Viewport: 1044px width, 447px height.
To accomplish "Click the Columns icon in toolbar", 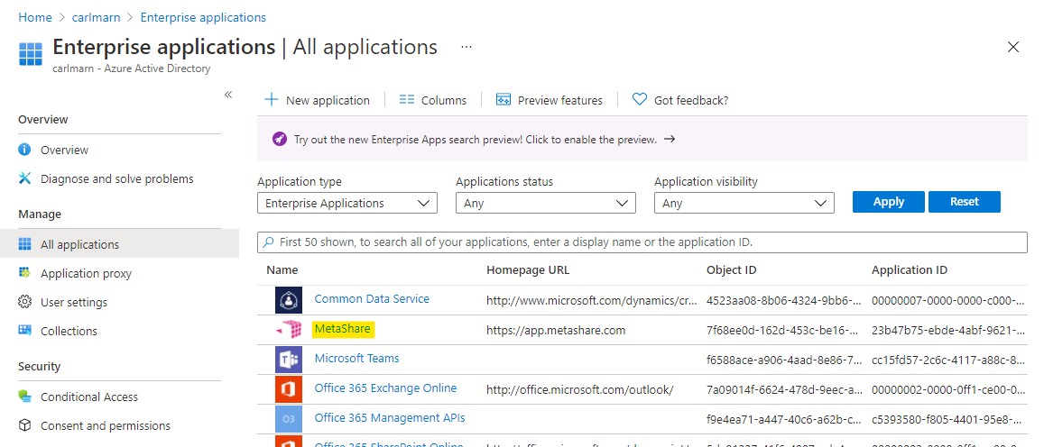I will click(407, 100).
